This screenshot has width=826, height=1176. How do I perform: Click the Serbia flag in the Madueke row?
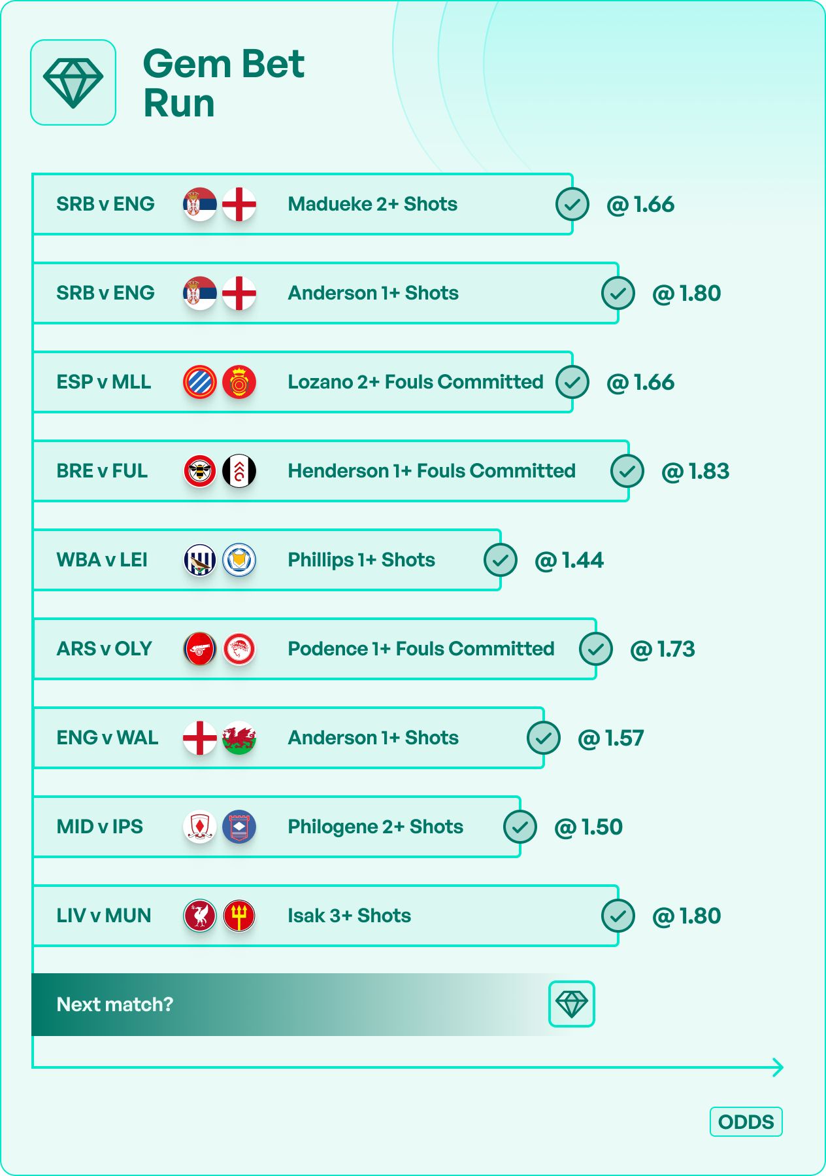pyautogui.click(x=199, y=204)
